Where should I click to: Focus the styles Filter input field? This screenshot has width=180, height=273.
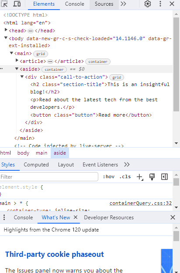point(49,177)
